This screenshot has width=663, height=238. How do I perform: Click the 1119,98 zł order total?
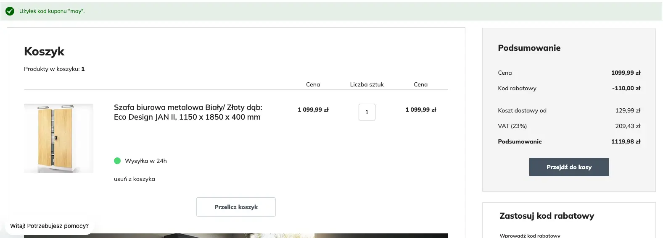pyautogui.click(x=626, y=141)
